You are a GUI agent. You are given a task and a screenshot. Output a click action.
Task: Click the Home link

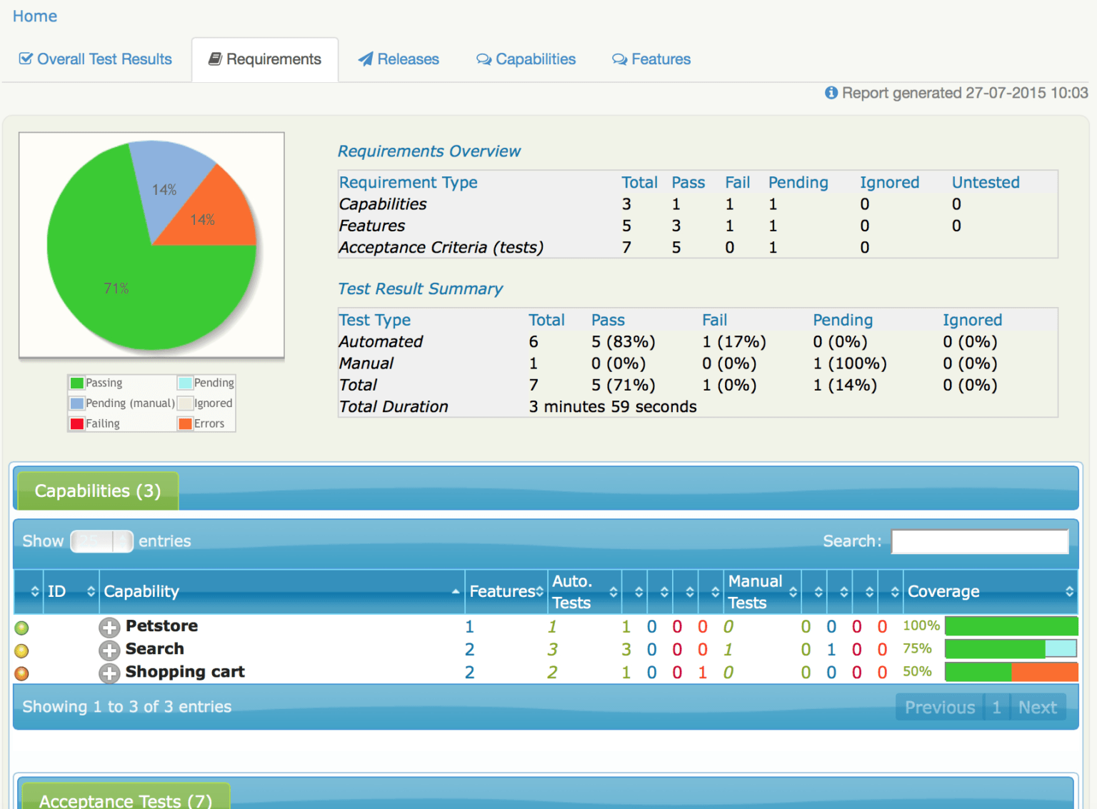point(34,16)
